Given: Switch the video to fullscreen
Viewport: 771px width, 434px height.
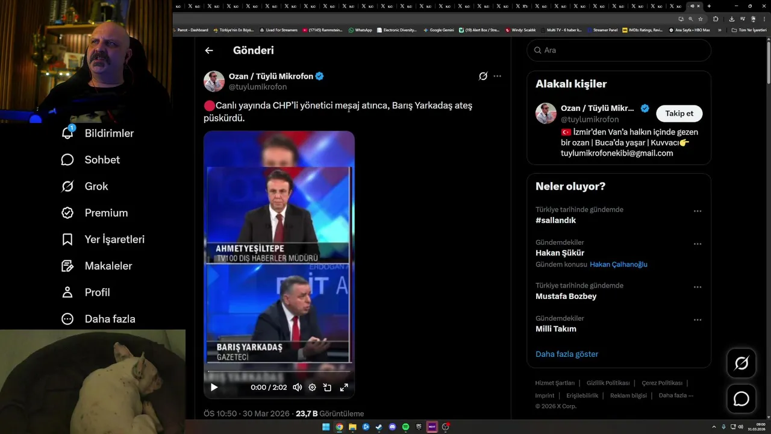Looking at the screenshot, I should [344, 388].
